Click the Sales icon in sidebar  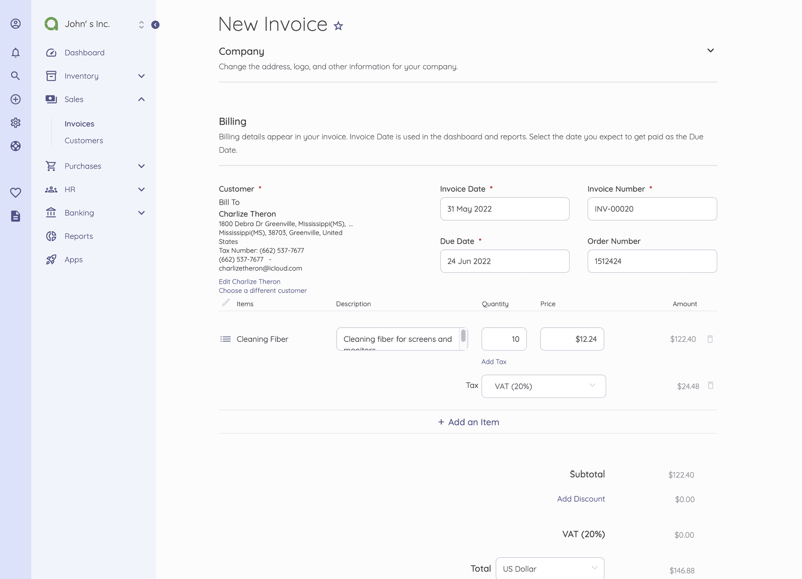click(x=51, y=99)
